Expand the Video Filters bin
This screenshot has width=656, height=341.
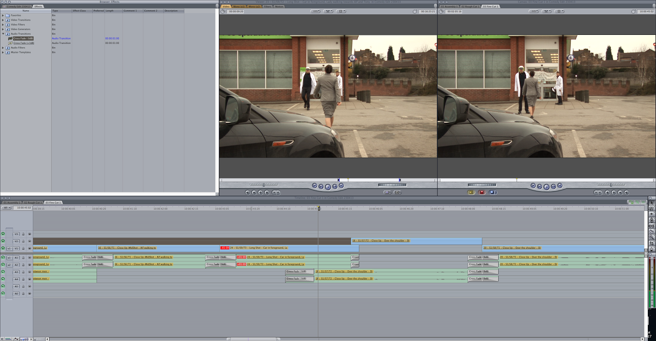click(3, 25)
